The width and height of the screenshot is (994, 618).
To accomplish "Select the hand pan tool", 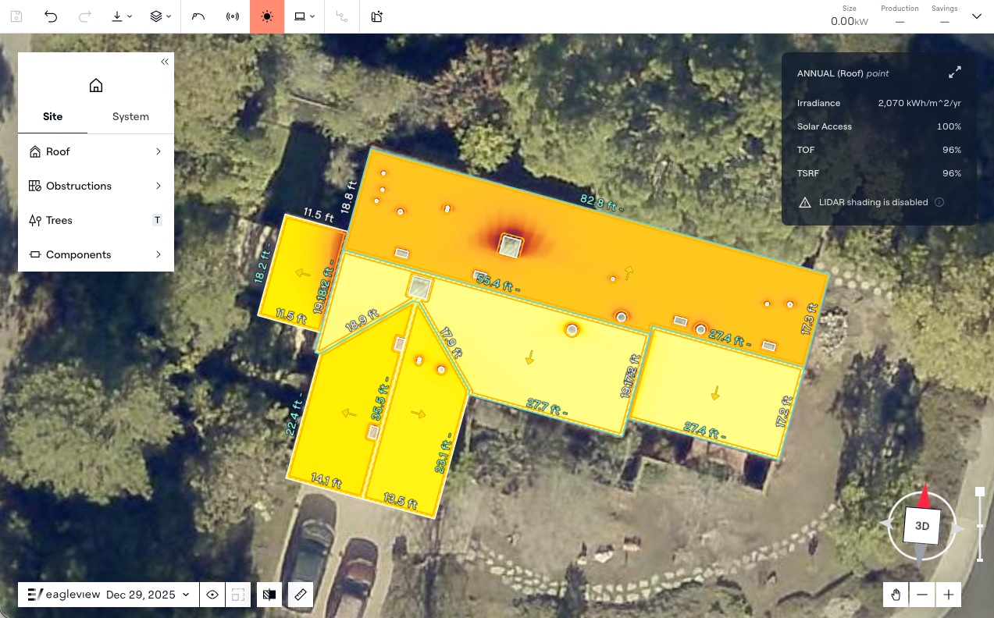I will click(x=896, y=595).
